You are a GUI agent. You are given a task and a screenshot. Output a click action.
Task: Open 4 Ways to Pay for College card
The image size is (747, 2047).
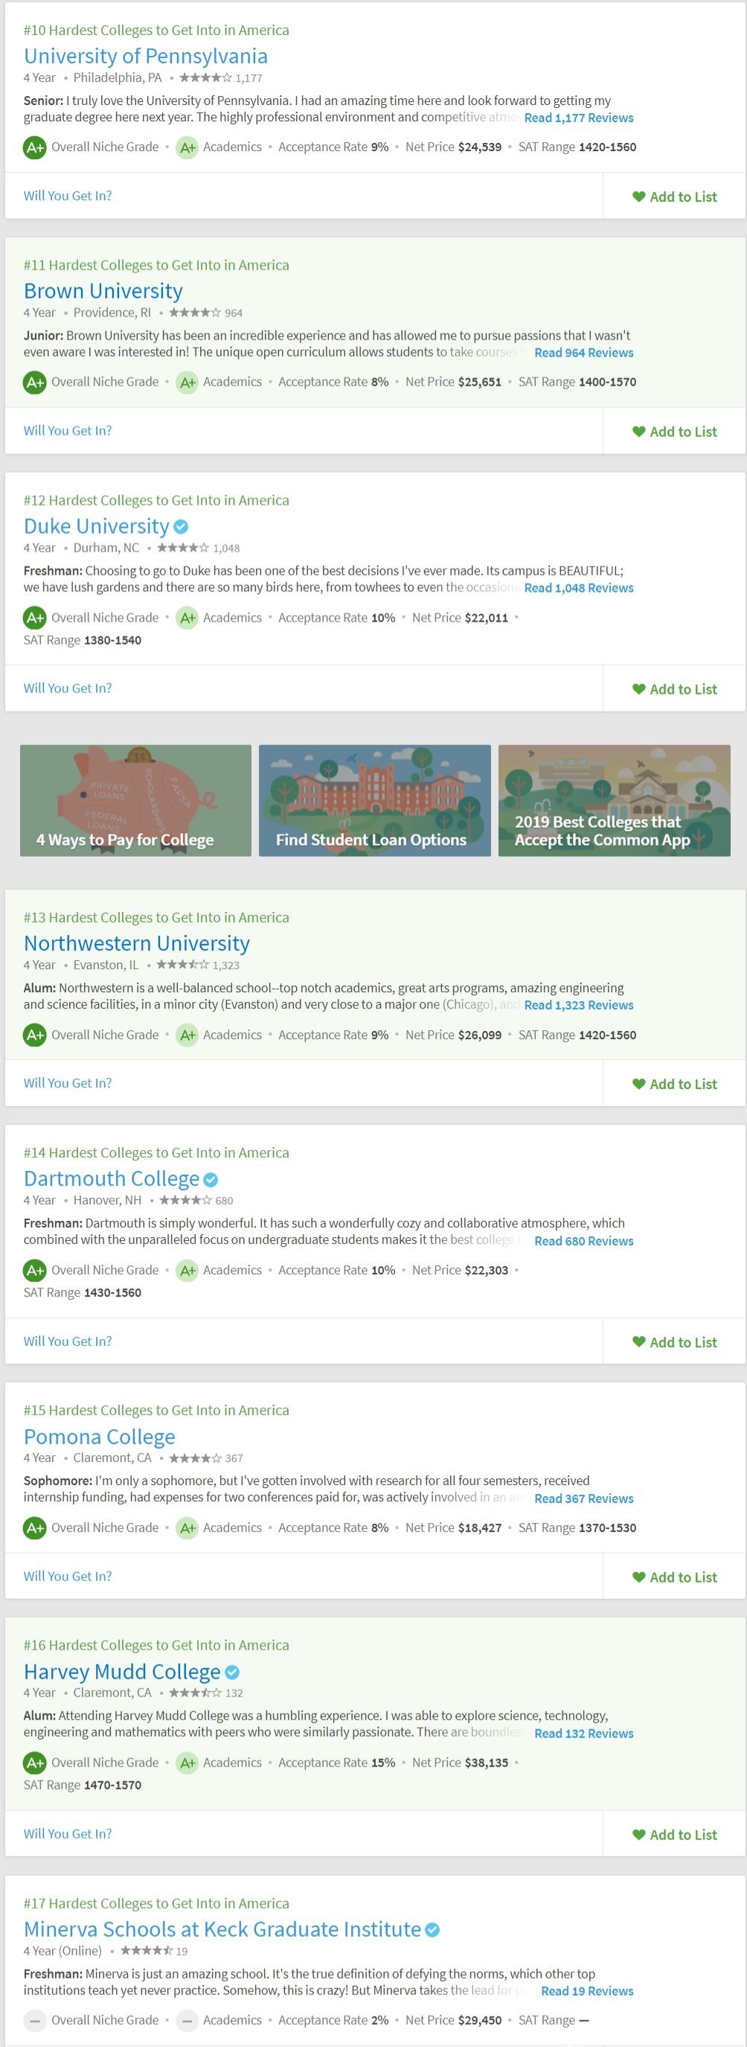136,800
